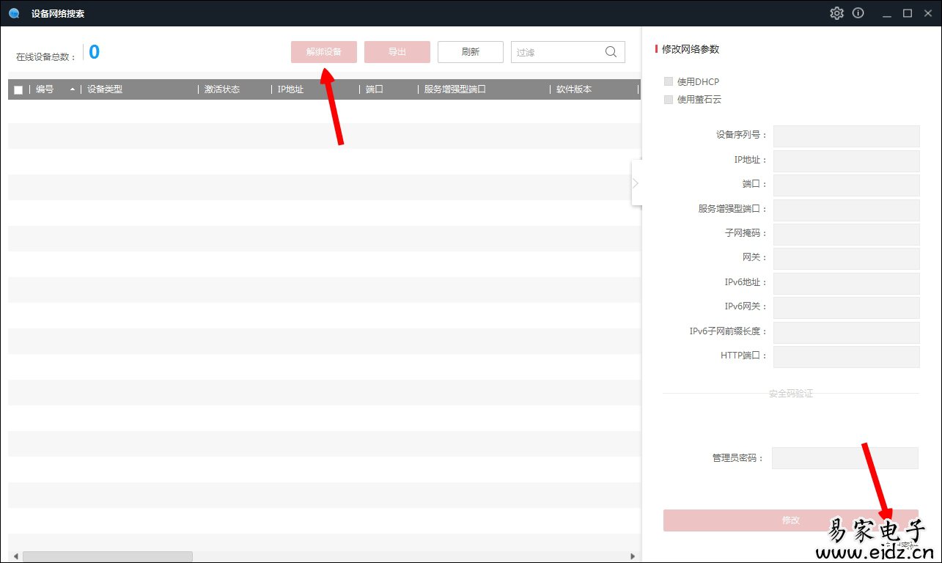942x563 pixels.
Task: Click the 修改 button
Action: point(791,520)
